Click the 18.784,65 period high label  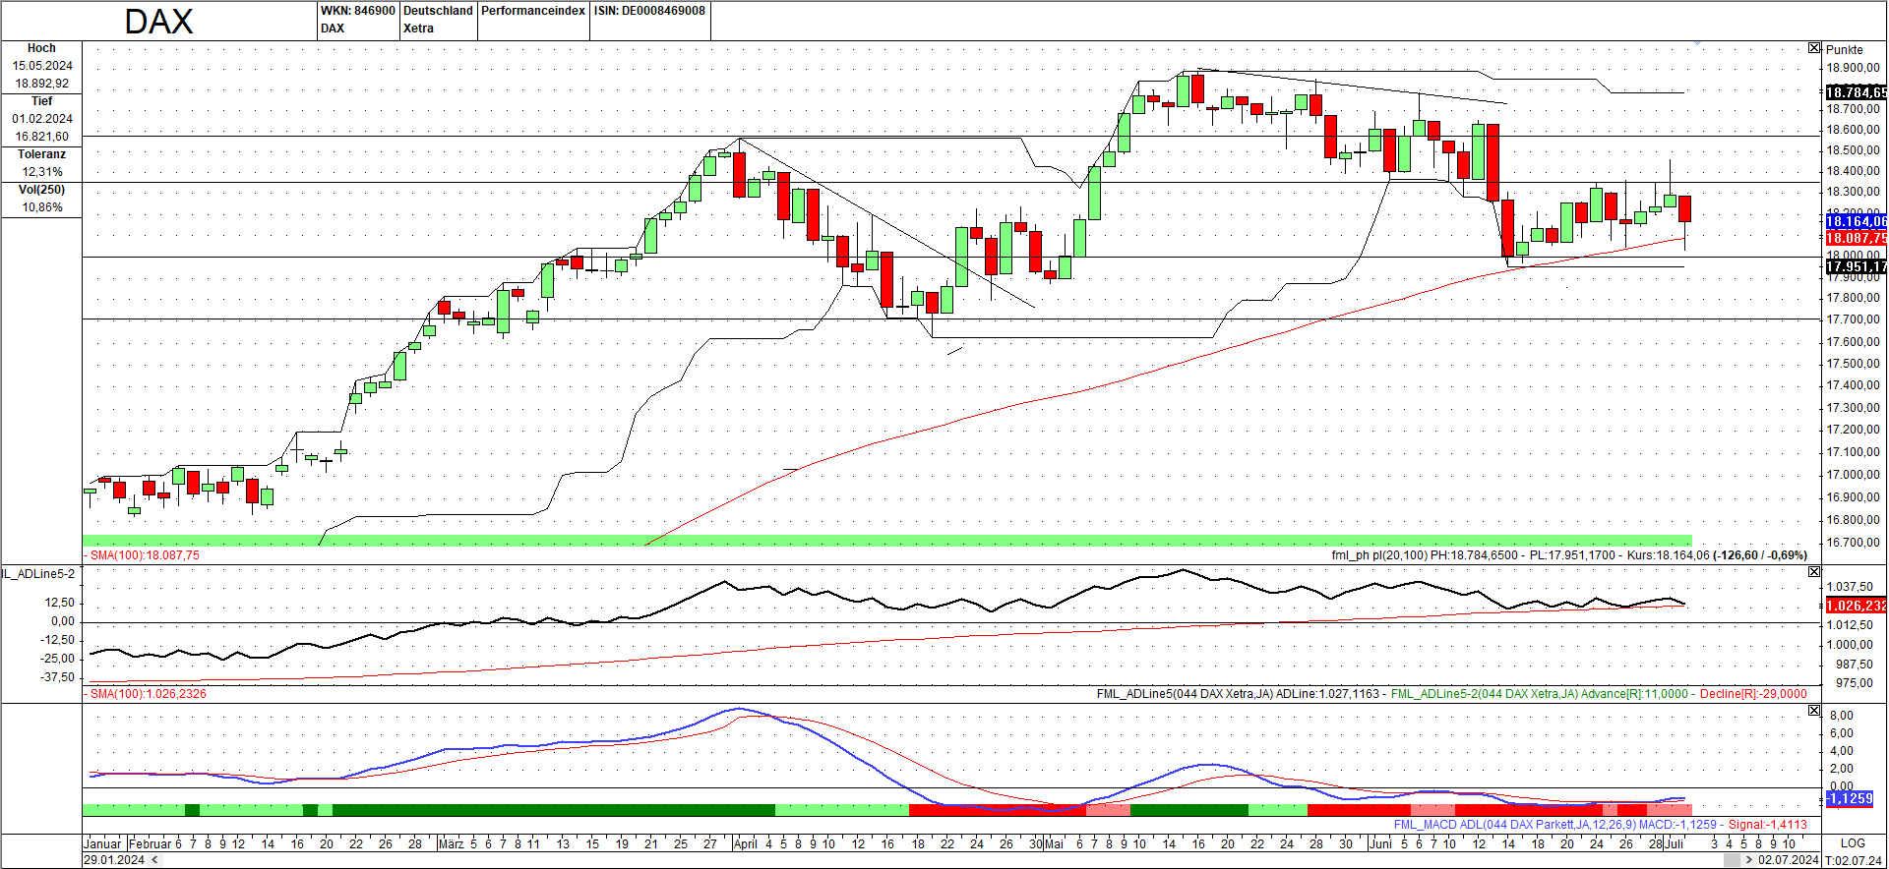pyautogui.click(x=1856, y=92)
